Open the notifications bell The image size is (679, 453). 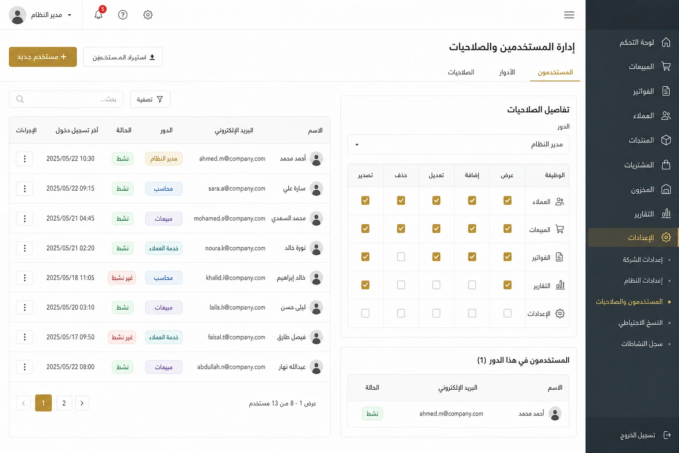point(99,15)
